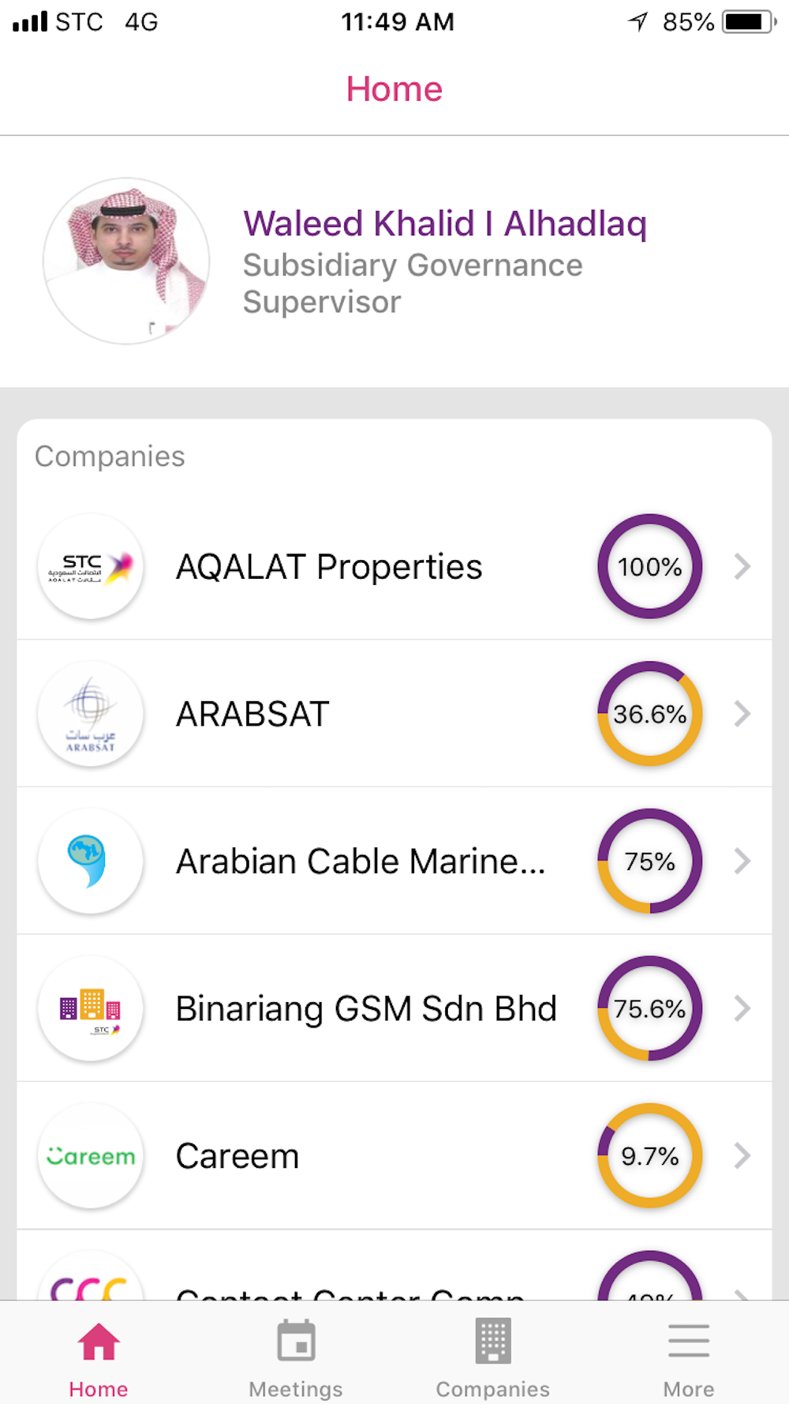
Task: Open Careem details chevron
Action: coord(742,1156)
